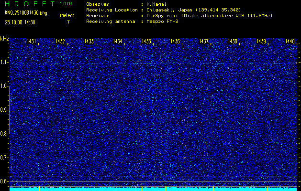Select the 0.7 frequency axis label
Image resolution: width=301 pixels, height=191 pixels.
(4, 158)
